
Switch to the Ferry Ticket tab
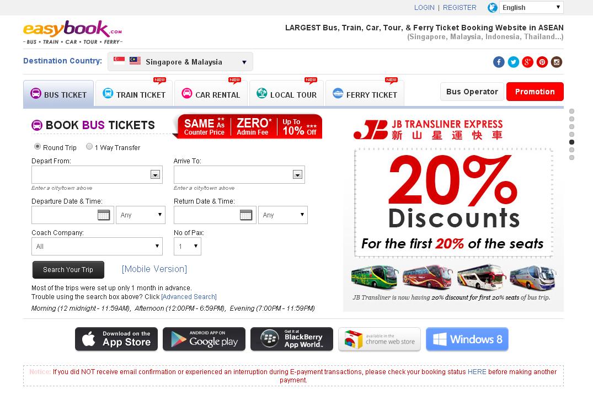(x=365, y=93)
